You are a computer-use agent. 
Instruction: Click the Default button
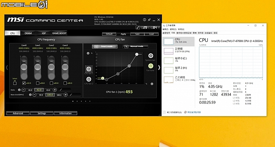click(109, 34)
